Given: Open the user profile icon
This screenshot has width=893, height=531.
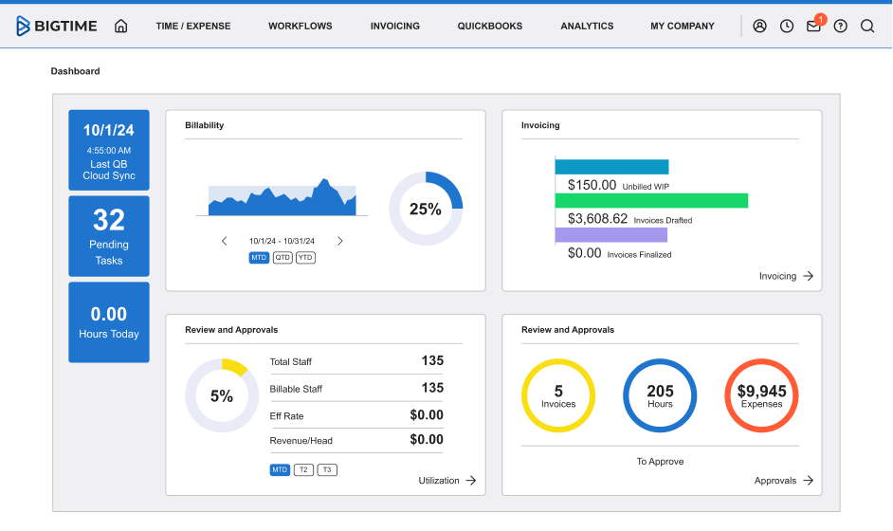Looking at the screenshot, I should pos(759,26).
